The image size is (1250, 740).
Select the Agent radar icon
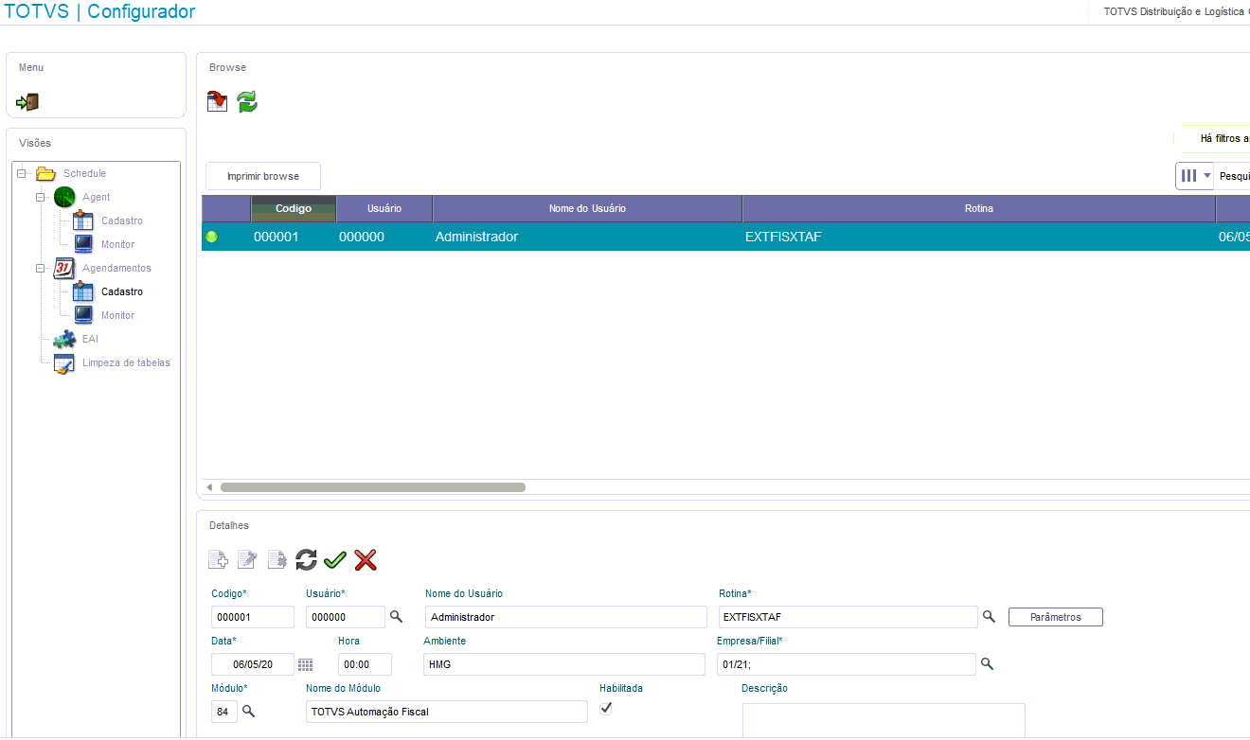click(64, 197)
